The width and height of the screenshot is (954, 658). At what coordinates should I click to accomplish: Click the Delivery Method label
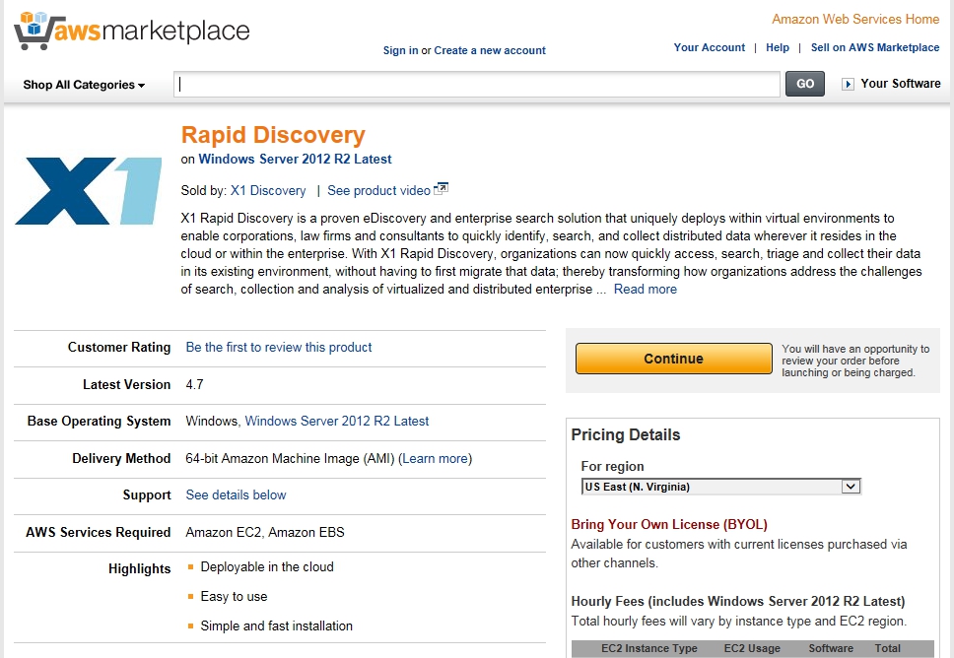pyautogui.click(x=121, y=459)
